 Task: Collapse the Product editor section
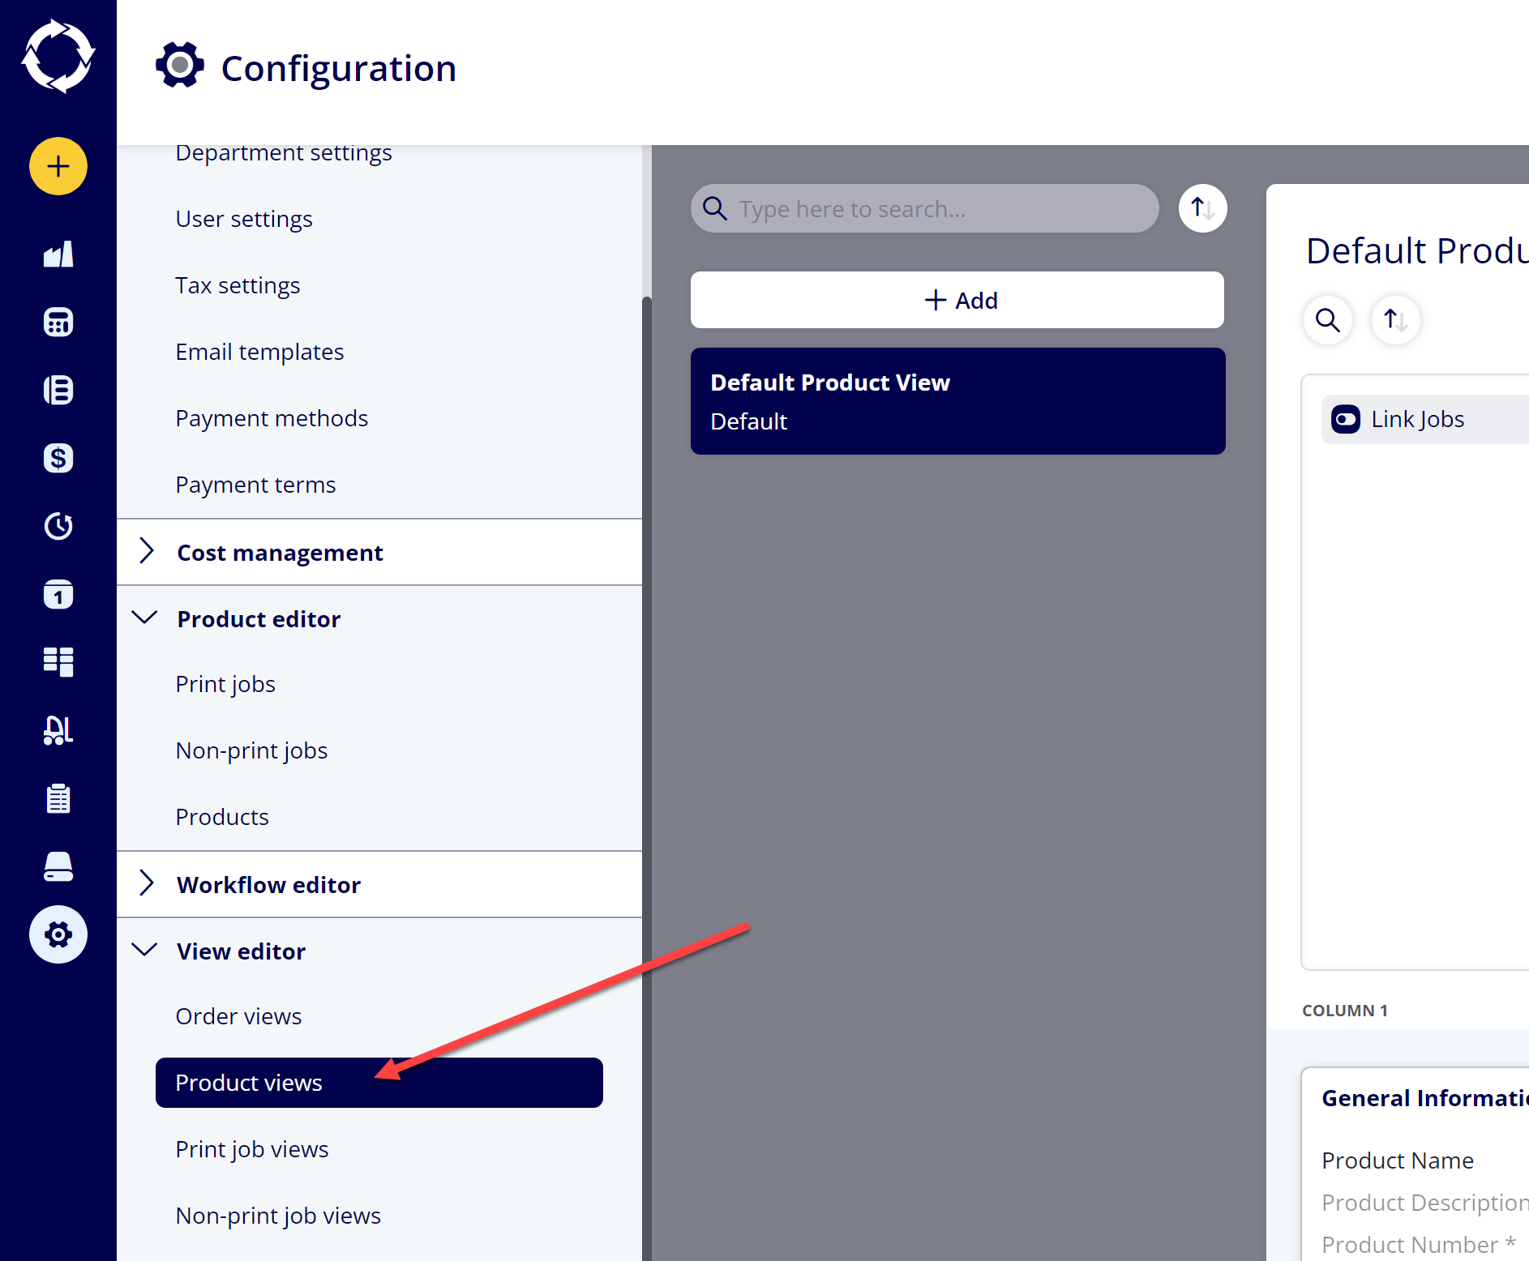379,619
